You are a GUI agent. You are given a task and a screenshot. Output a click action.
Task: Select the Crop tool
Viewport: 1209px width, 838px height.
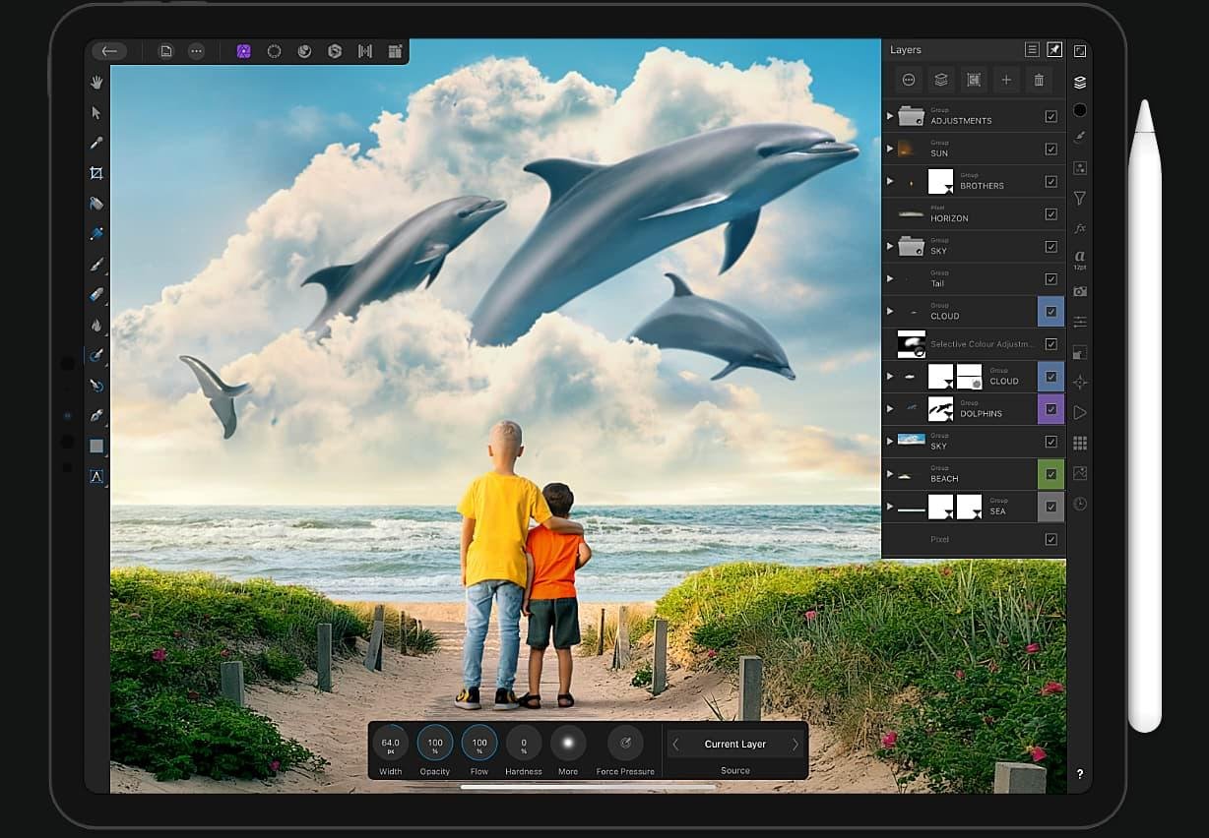point(96,173)
